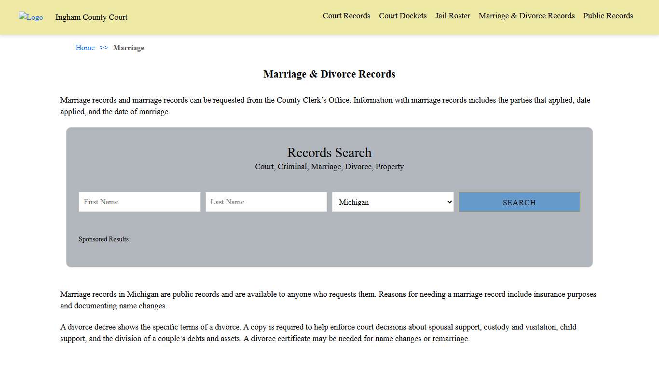Click the Records Search heading
Screen dimensions: 659x370
tap(329, 153)
